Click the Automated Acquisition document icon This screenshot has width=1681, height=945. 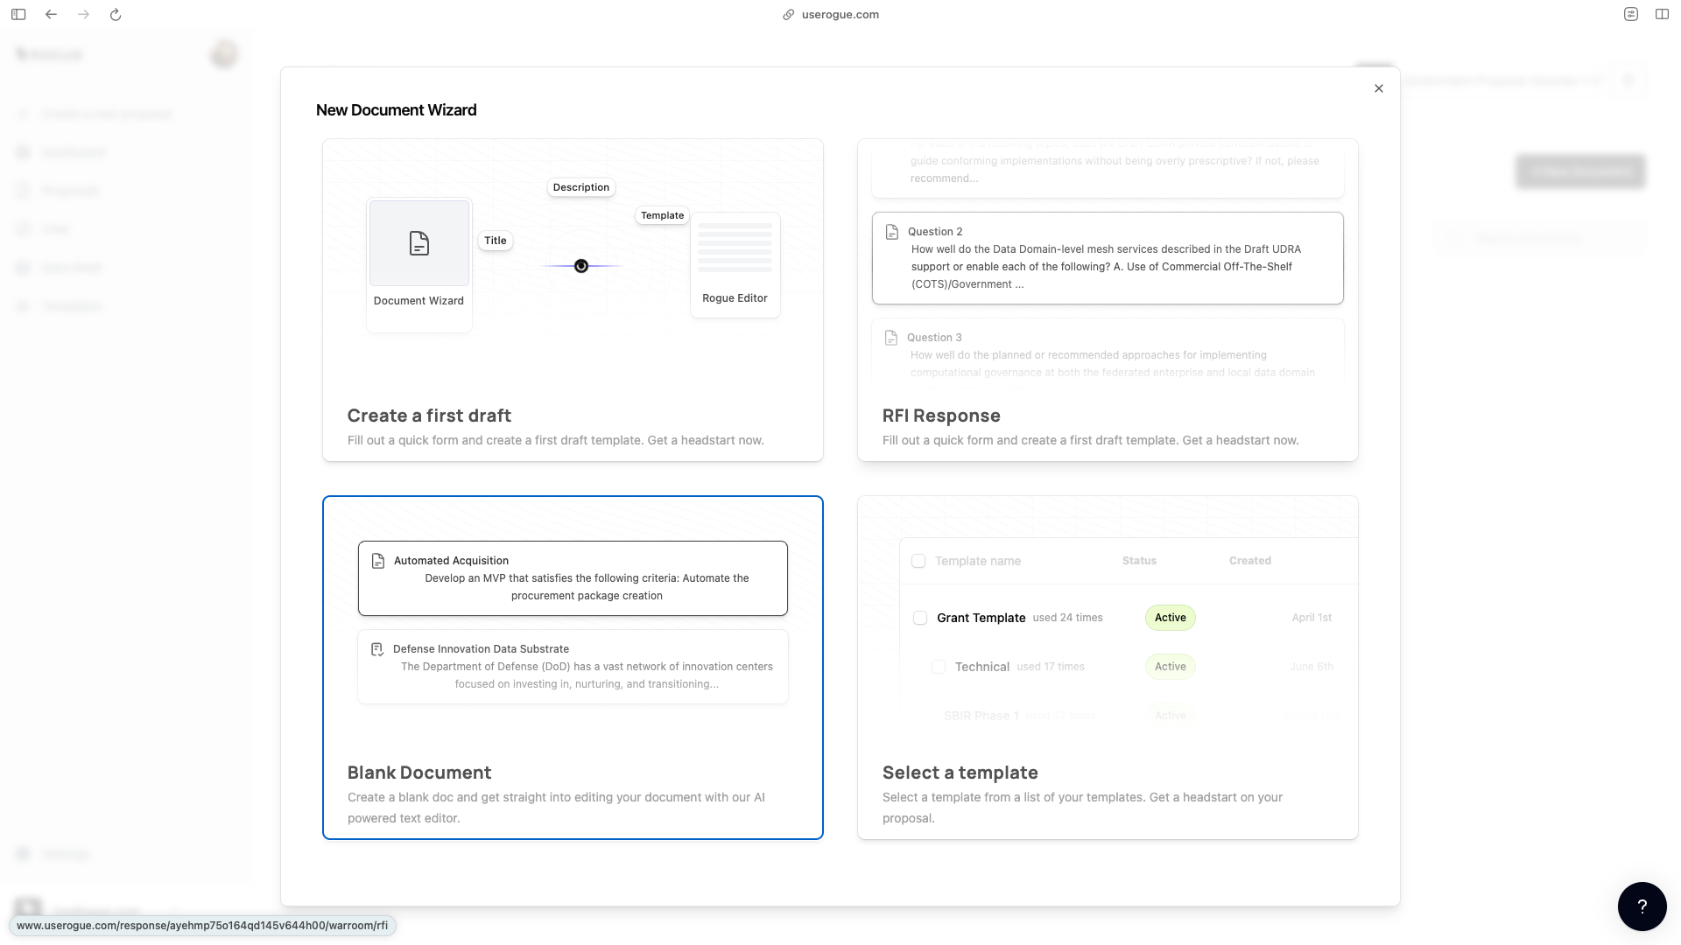point(378,561)
